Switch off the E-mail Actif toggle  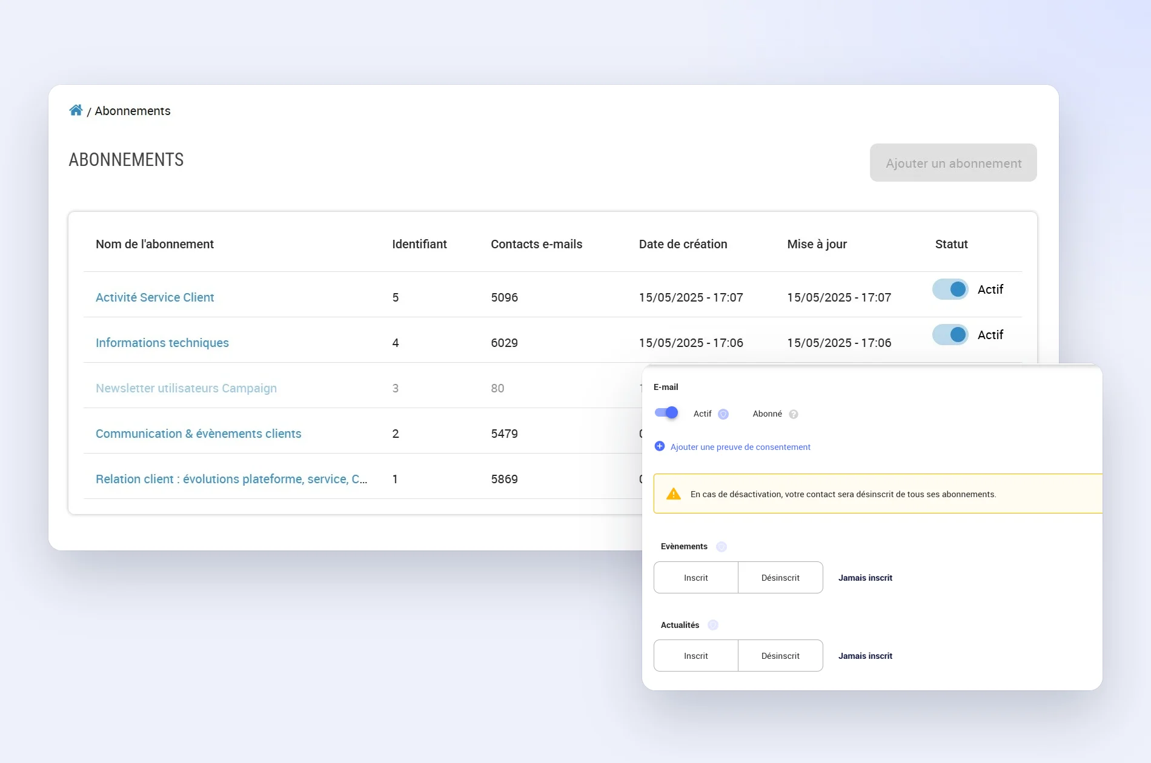click(666, 413)
